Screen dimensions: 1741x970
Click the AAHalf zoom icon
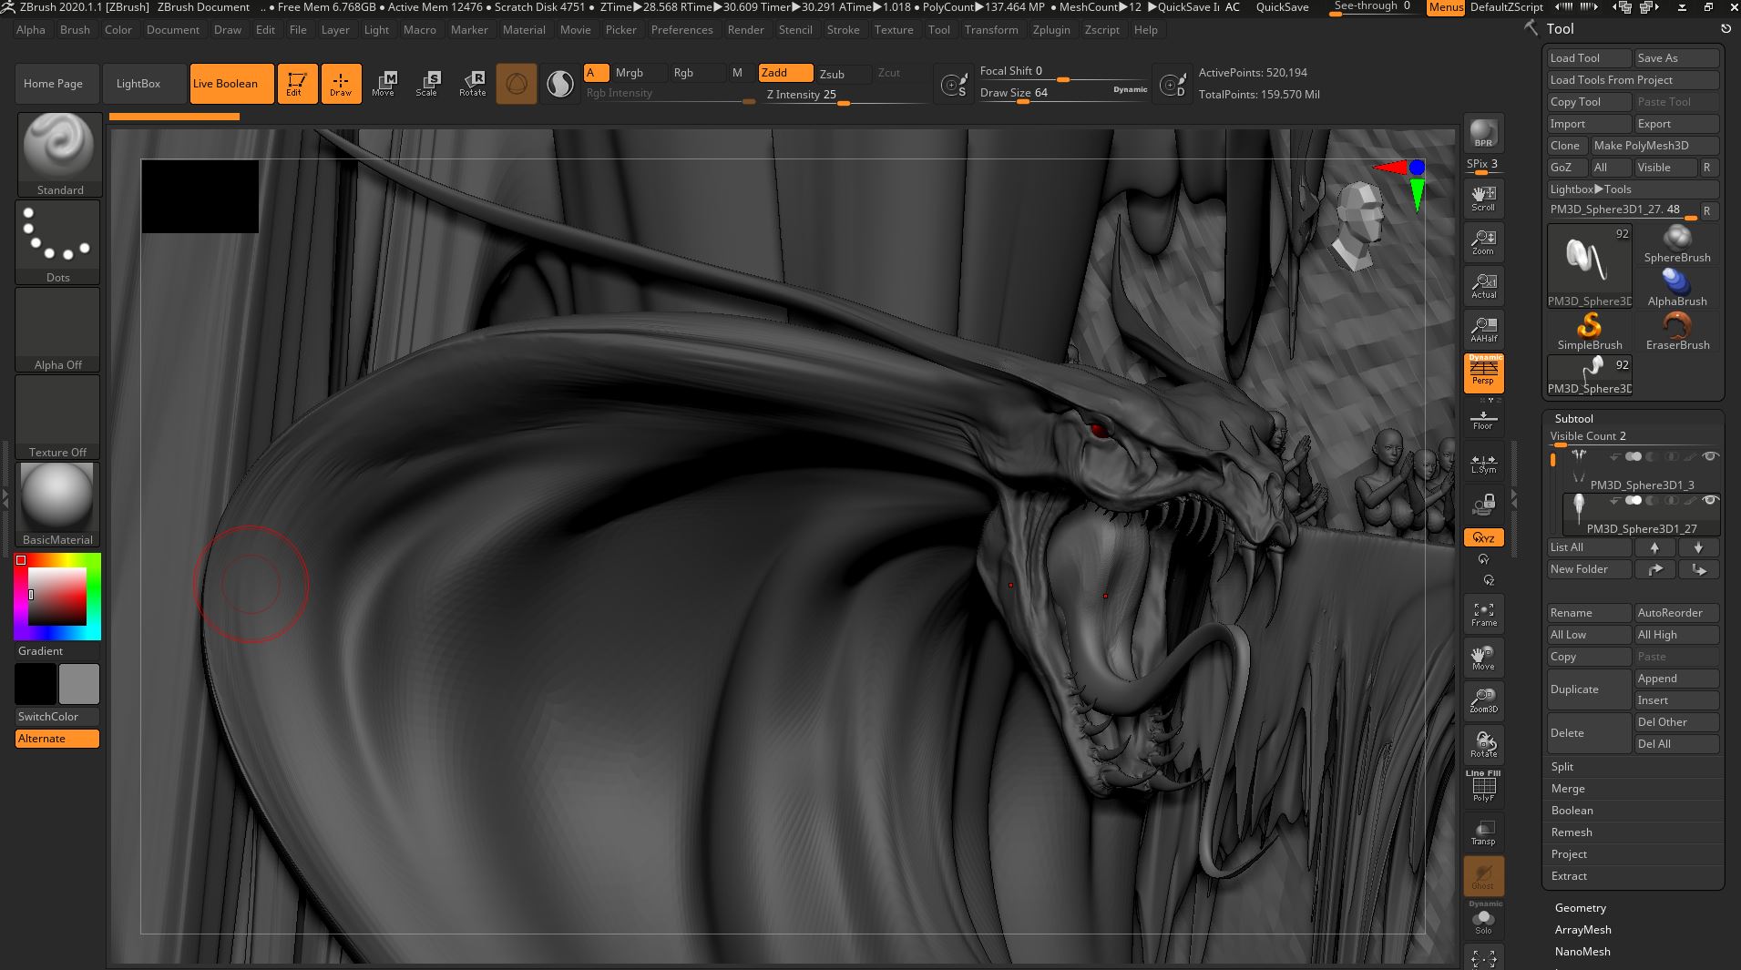click(x=1483, y=329)
